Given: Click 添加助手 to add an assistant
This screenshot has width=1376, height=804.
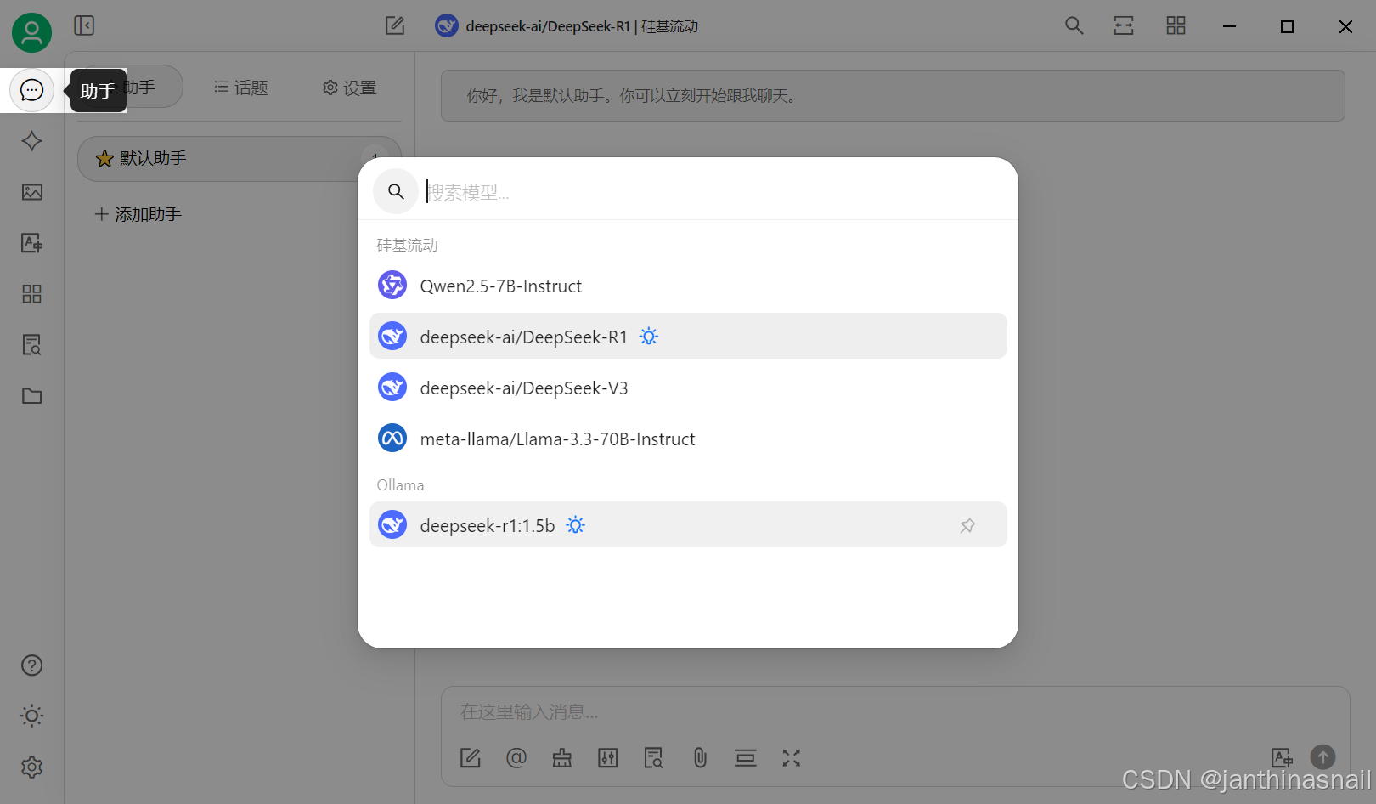Looking at the screenshot, I should pyautogui.click(x=138, y=213).
